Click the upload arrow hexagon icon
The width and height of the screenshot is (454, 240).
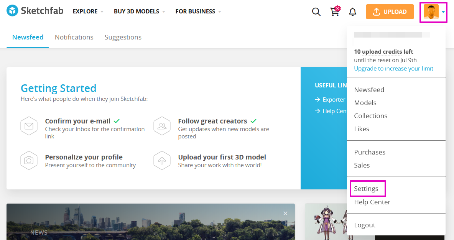click(x=162, y=160)
